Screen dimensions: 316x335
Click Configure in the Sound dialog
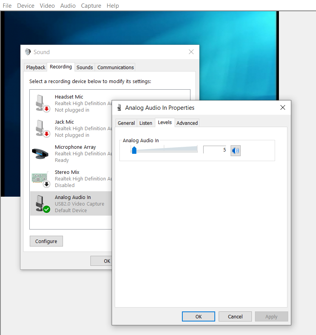coord(46,241)
